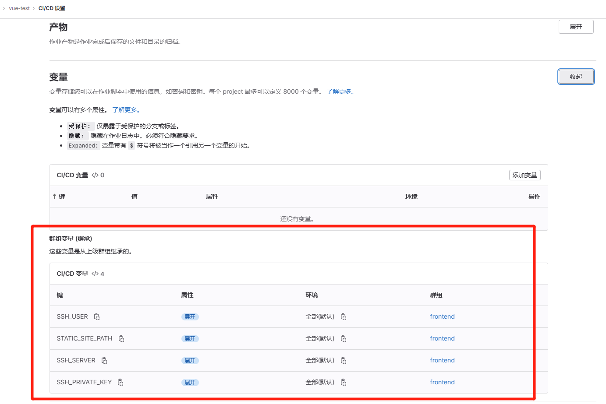Viewport: 606px width, 404px height.
Task: Expand the 产物 section with 展开 button
Action: pyautogui.click(x=576, y=27)
